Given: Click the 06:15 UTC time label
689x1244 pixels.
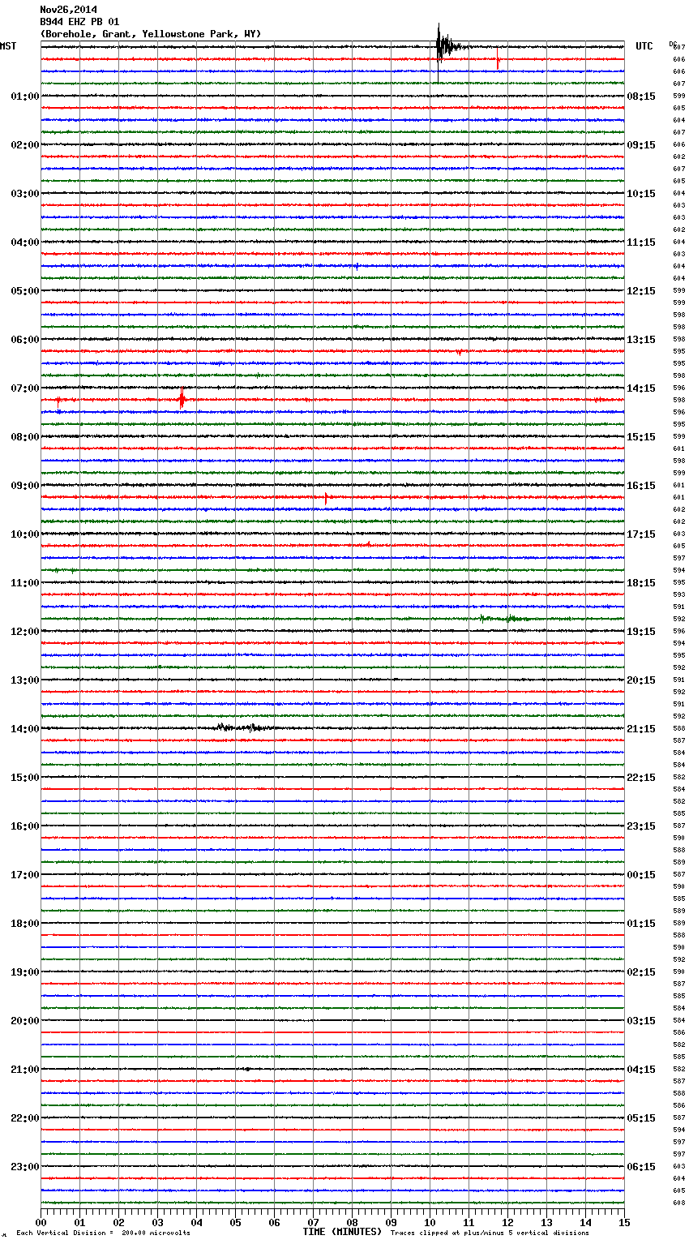Looking at the screenshot, I should point(641,1167).
